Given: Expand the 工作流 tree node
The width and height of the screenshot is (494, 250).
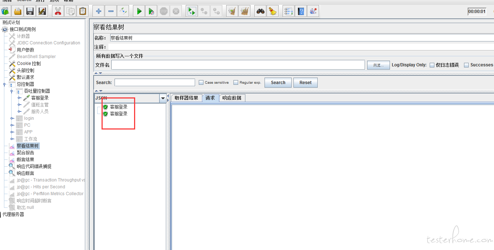Looking at the screenshot, I should tap(12, 139).
